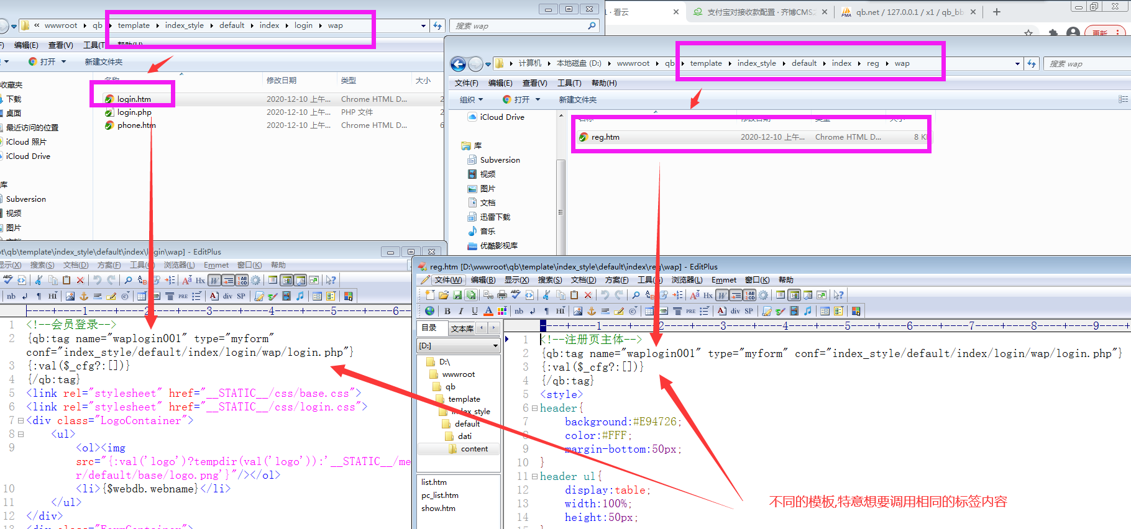Toggle Word Wrap in reg.htm EditPlus toolbar

[722, 295]
